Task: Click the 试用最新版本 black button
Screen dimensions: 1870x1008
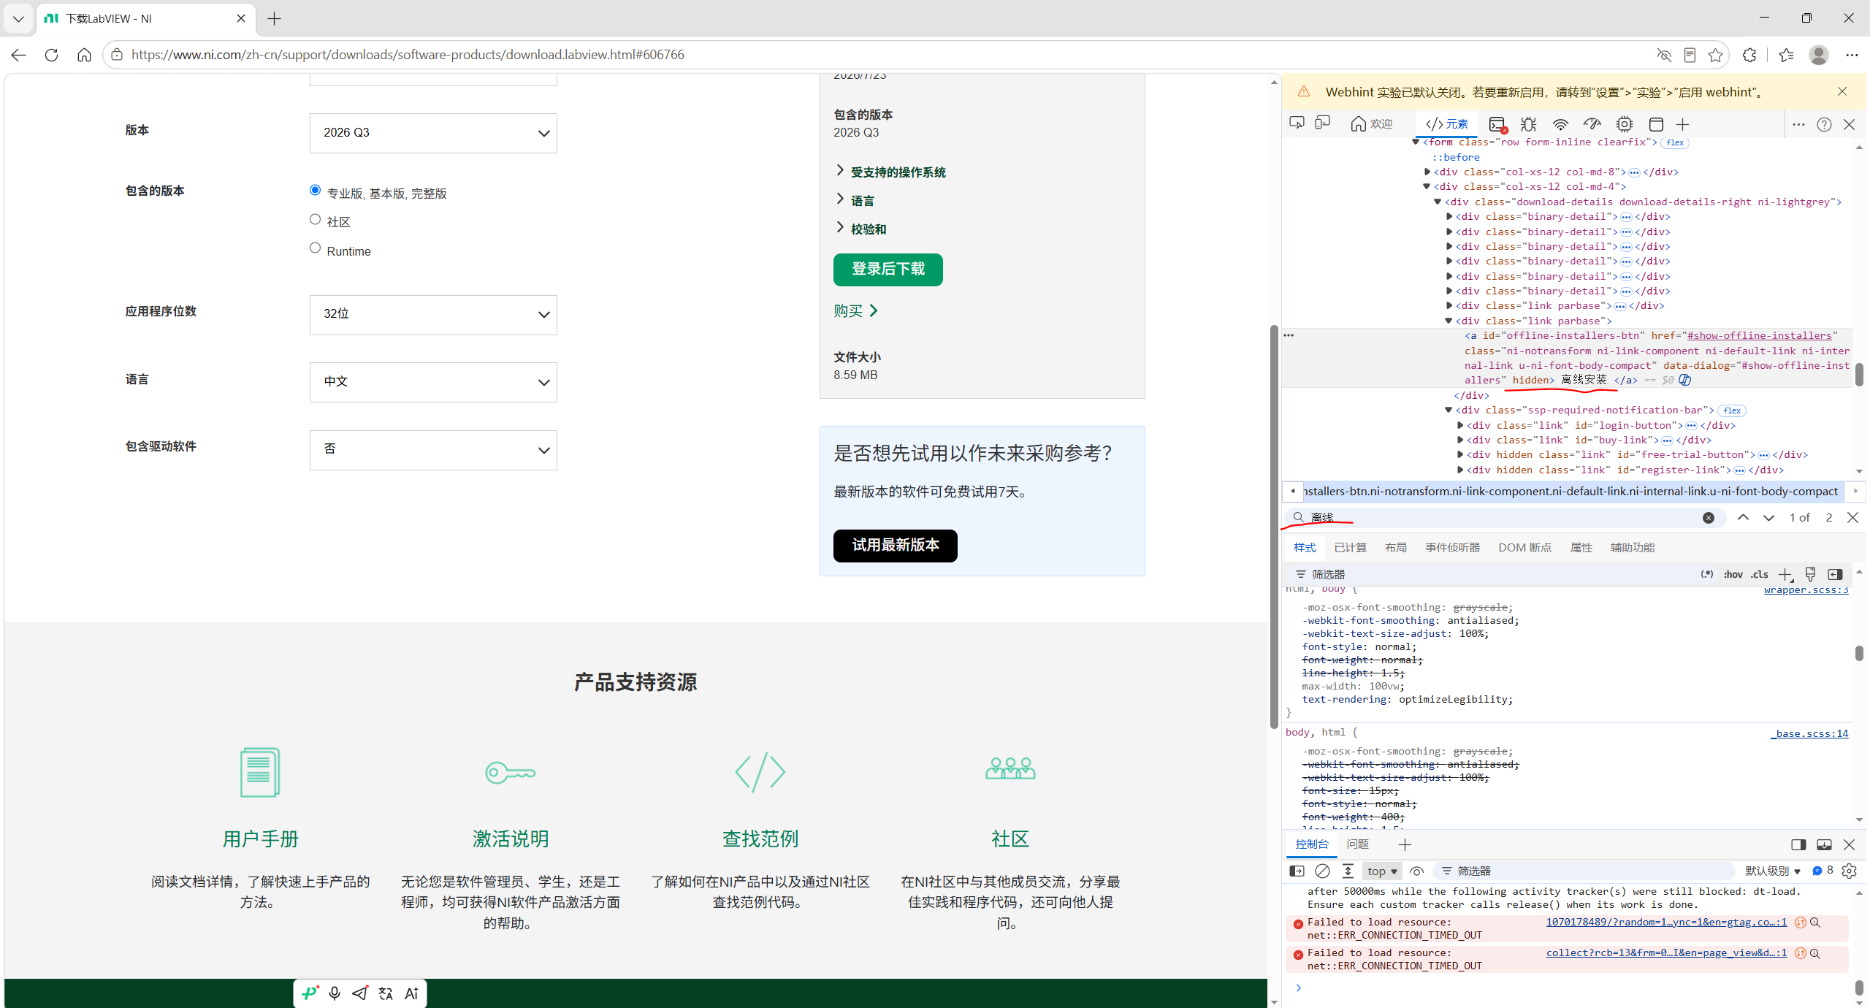Action: coord(895,546)
